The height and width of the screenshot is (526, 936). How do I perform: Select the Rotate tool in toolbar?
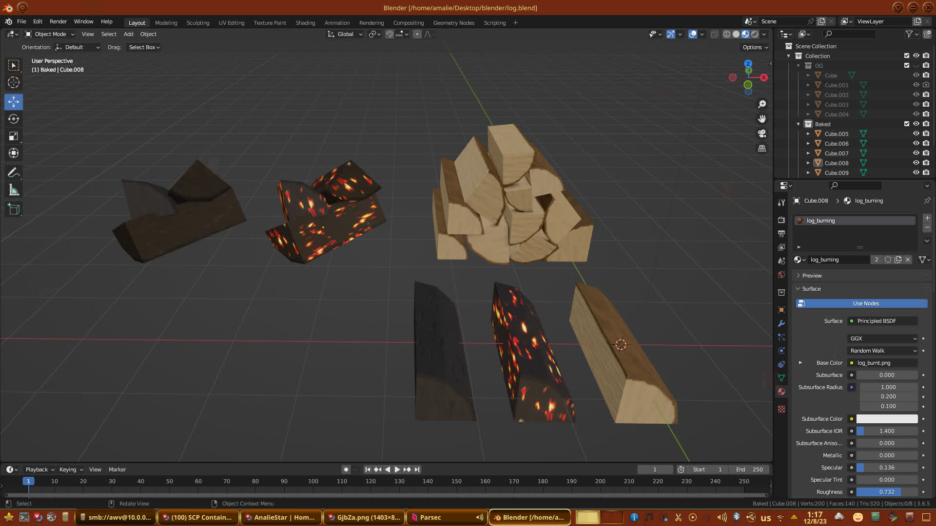click(14, 119)
